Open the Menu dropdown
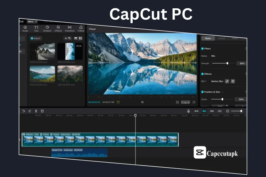The width and height of the screenshot is (266, 177). [x=32, y=22]
